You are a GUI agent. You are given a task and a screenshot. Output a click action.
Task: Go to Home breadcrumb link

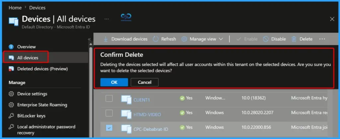(15, 8)
